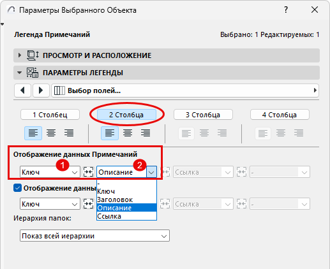Align column 3 text center
330x269 pixels.
204,133
